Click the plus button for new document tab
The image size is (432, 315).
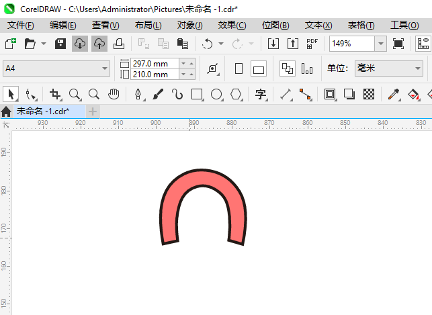pos(93,111)
